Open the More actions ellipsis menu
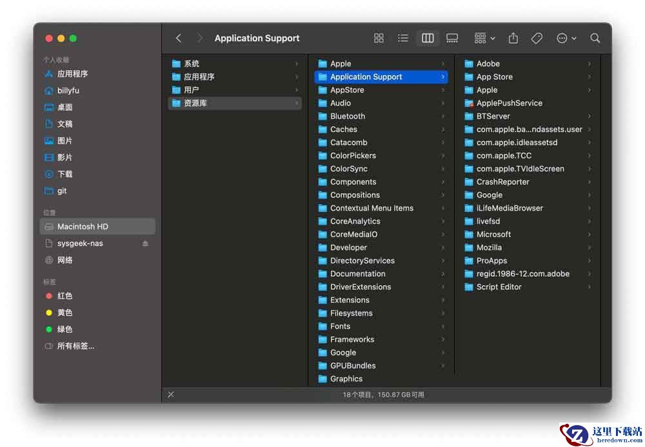 pos(566,38)
